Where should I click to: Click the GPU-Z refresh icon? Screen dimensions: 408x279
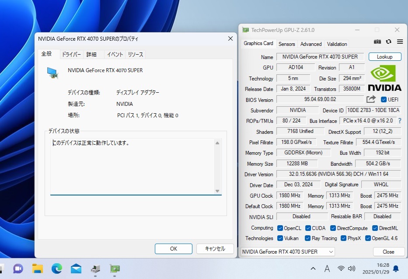(389, 42)
